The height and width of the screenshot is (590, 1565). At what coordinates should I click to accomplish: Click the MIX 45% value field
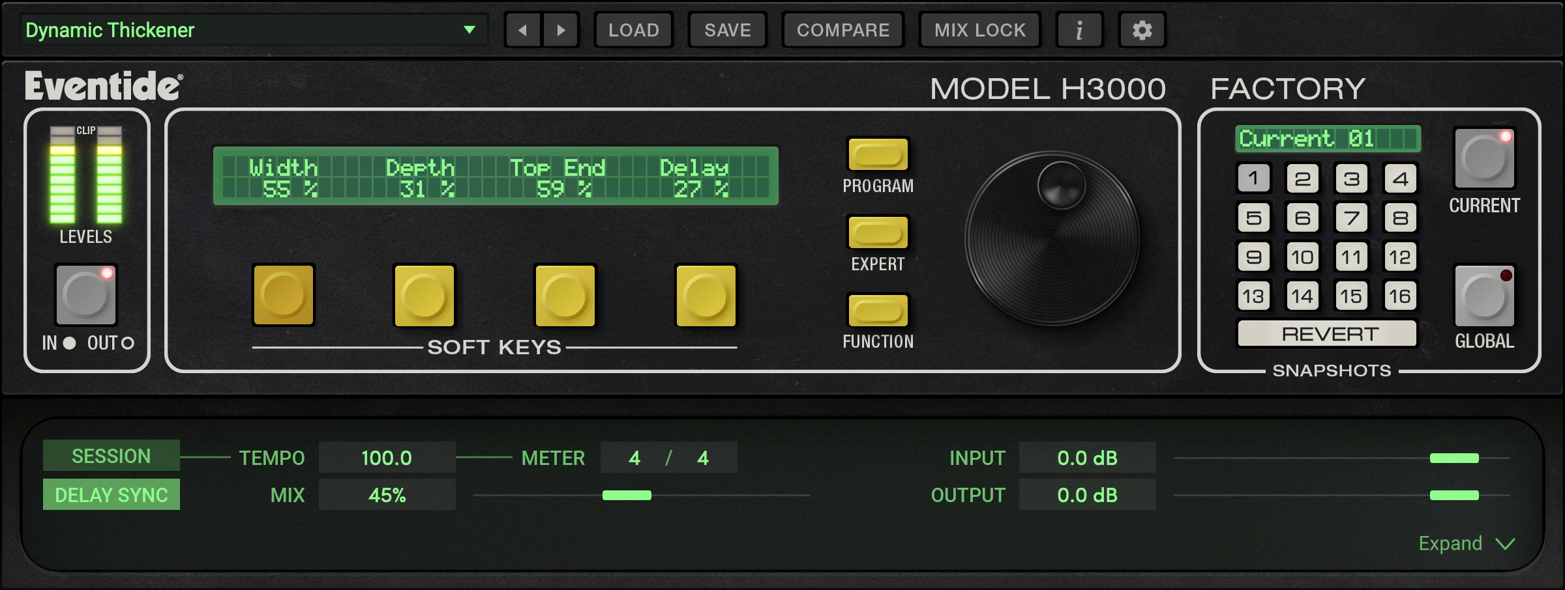(387, 495)
